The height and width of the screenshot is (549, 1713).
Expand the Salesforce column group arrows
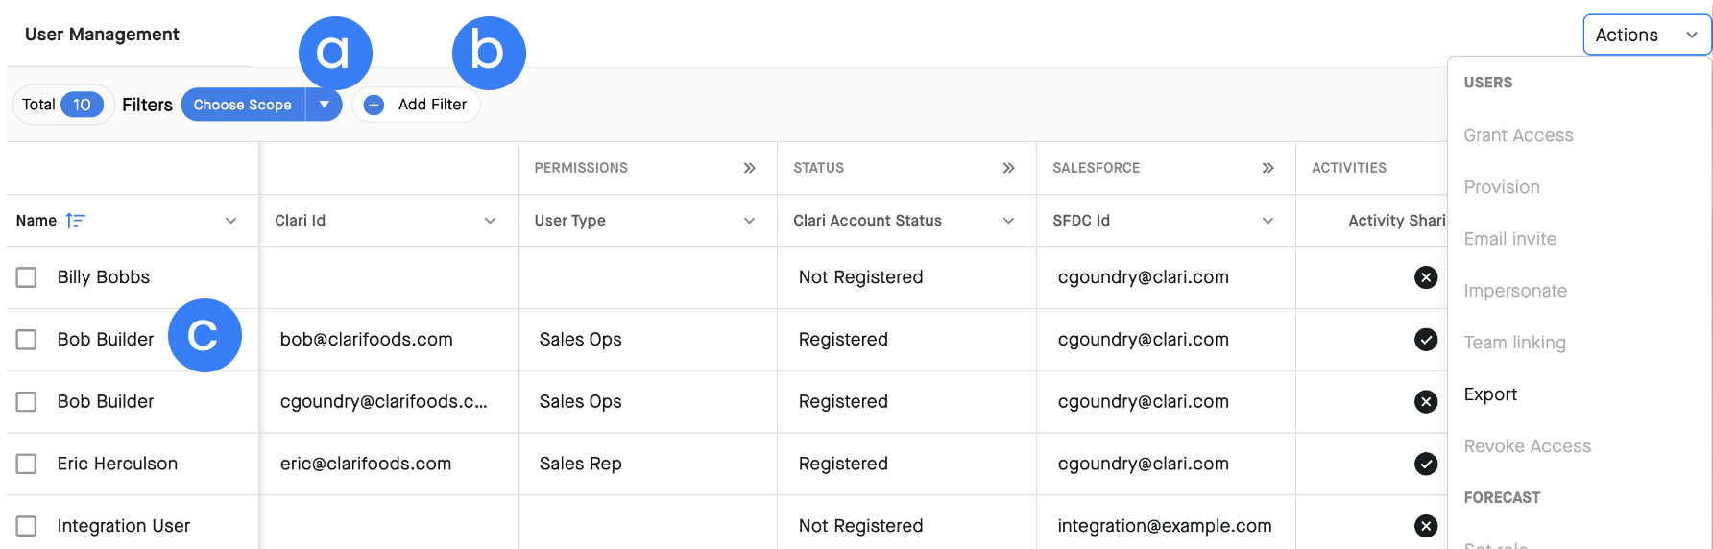click(x=1267, y=168)
